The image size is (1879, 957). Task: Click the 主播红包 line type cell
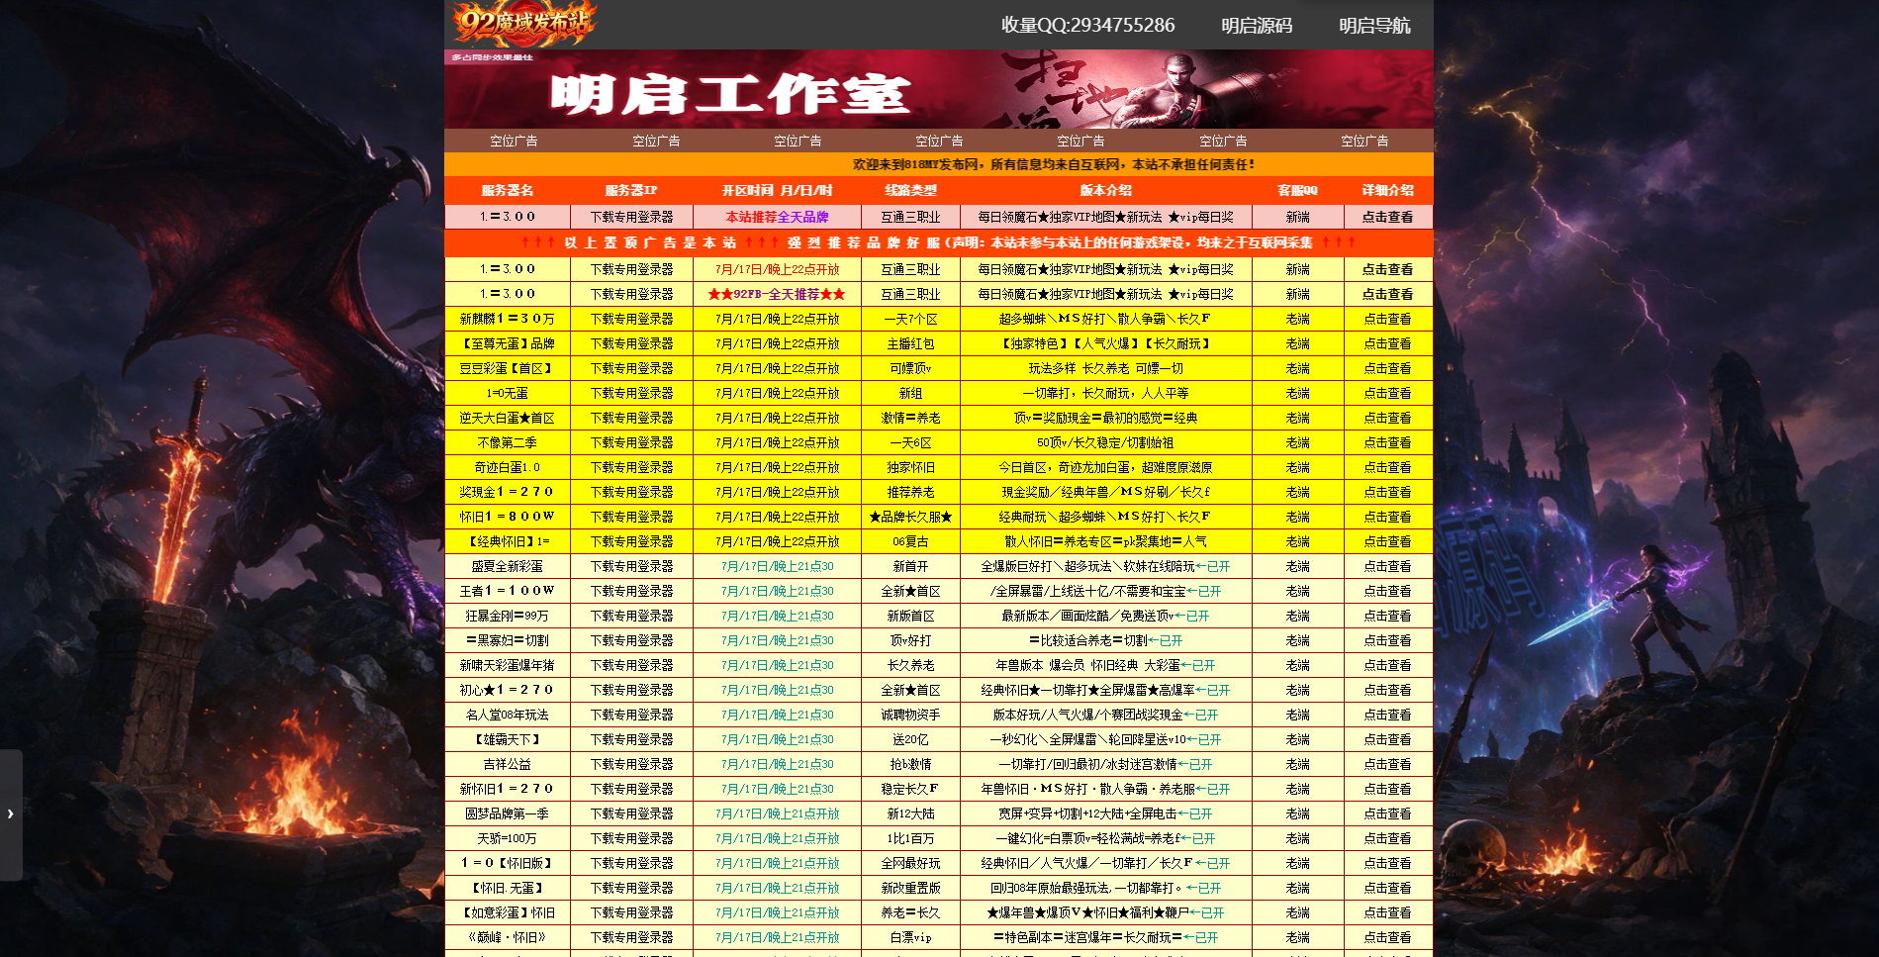point(910,343)
